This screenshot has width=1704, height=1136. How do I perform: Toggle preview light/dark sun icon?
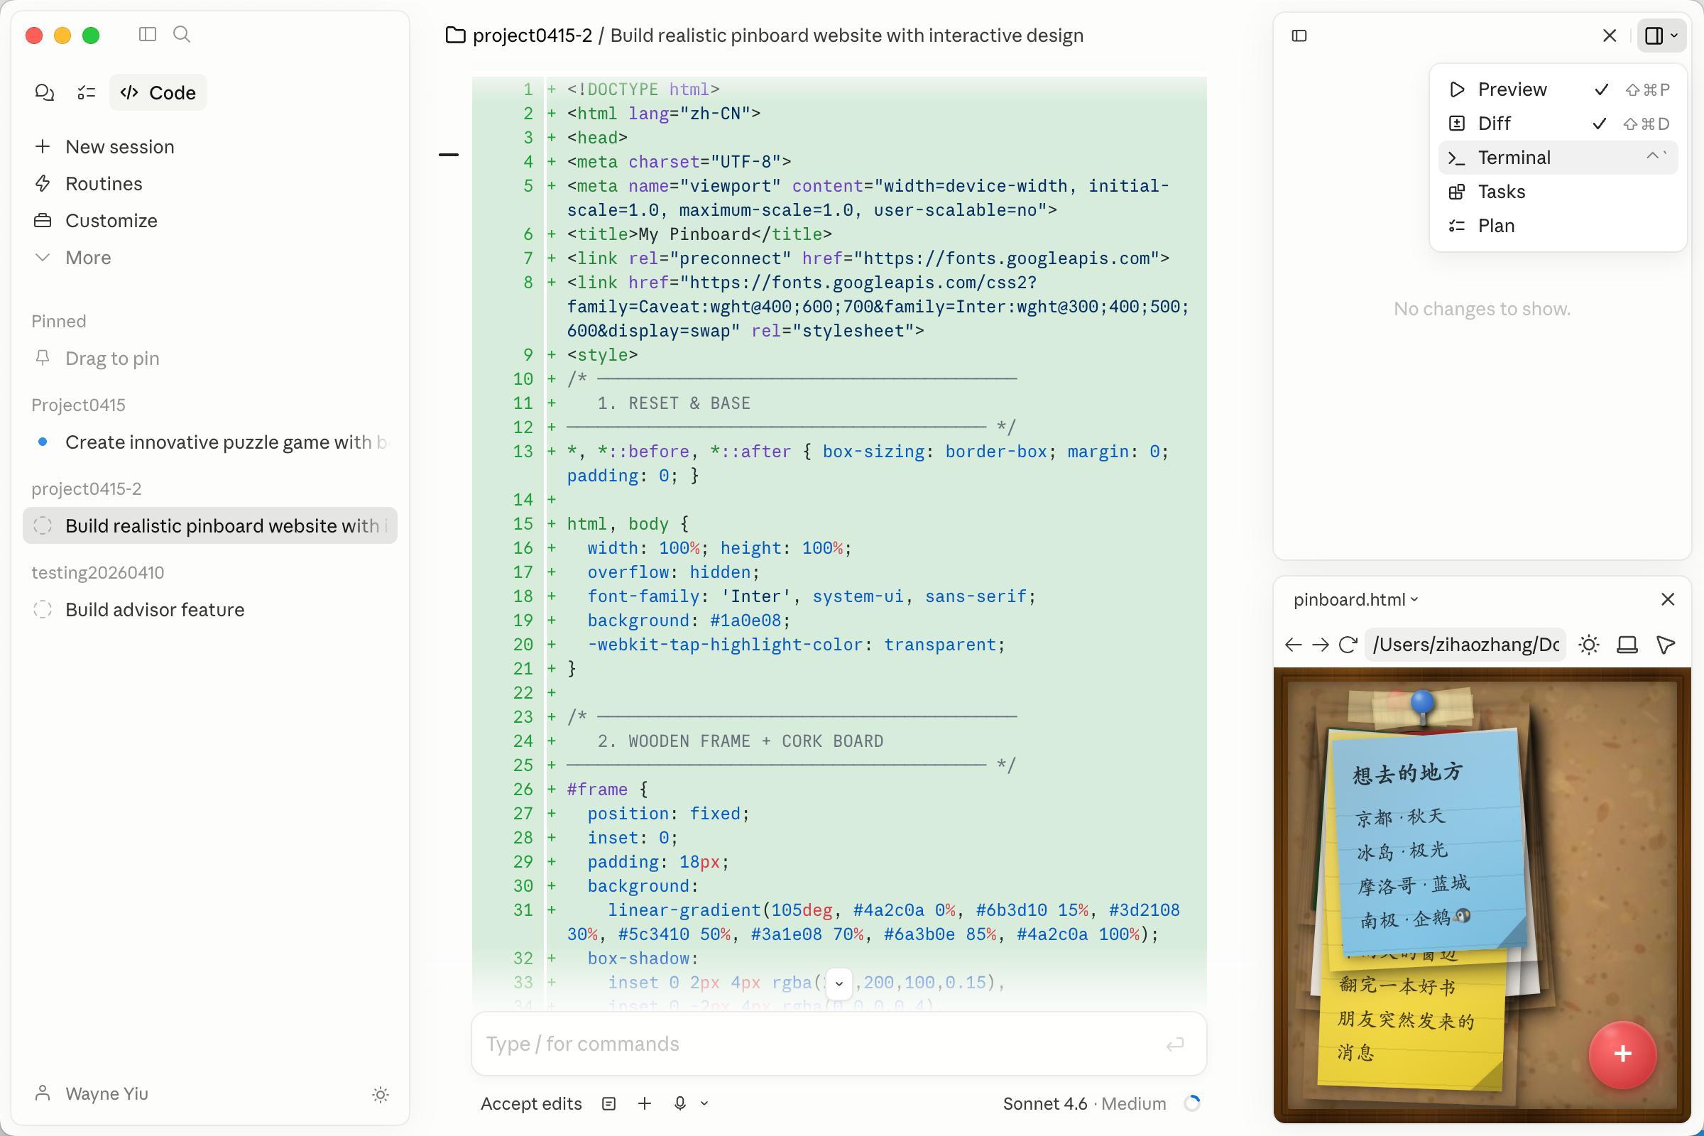1589,645
